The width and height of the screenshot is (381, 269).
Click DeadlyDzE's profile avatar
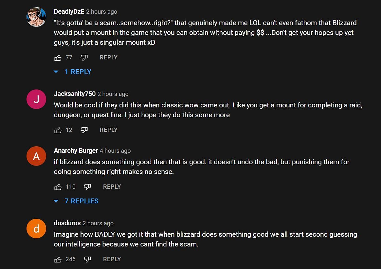pyautogui.click(x=36, y=17)
